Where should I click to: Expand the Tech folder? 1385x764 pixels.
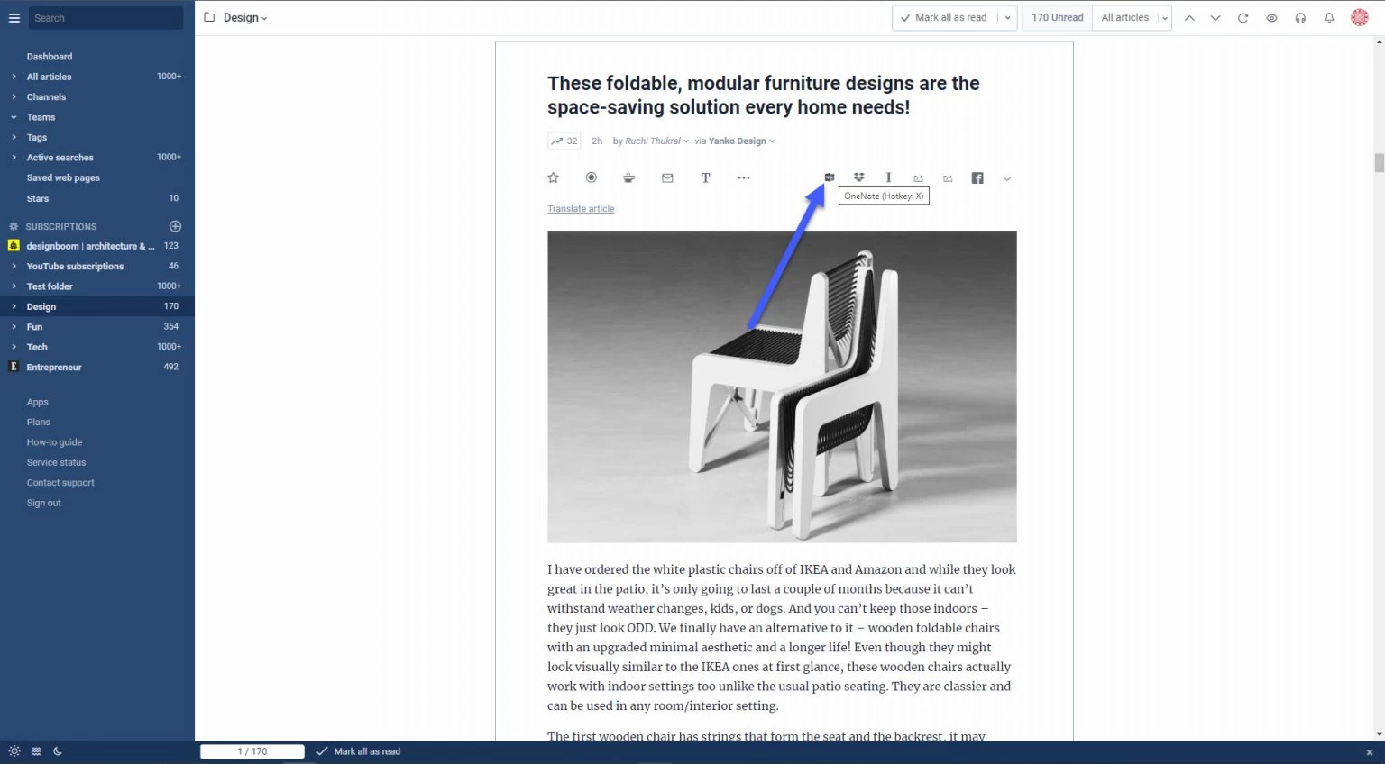pyautogui.click(x=14, y=347)
